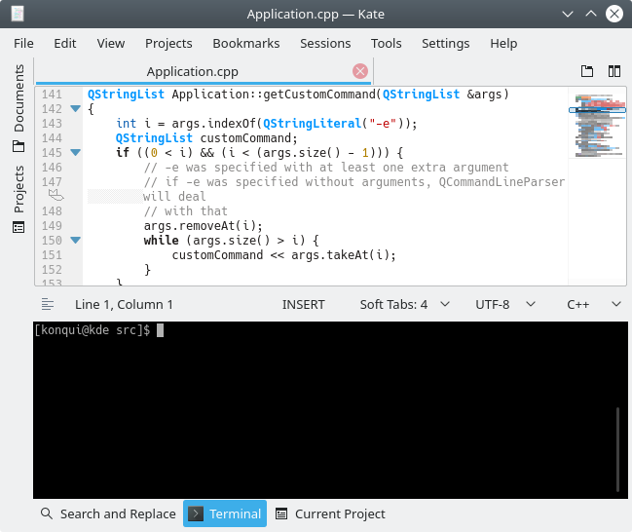Minimize the Kate window

pos(568,14)
